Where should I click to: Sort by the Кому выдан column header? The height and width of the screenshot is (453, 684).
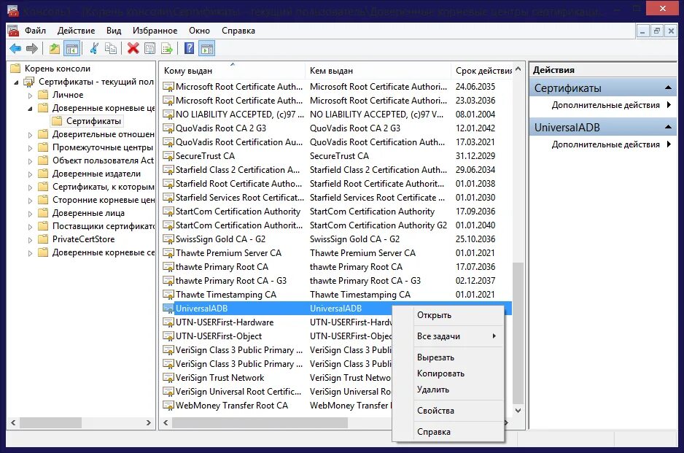pos(233,70)
